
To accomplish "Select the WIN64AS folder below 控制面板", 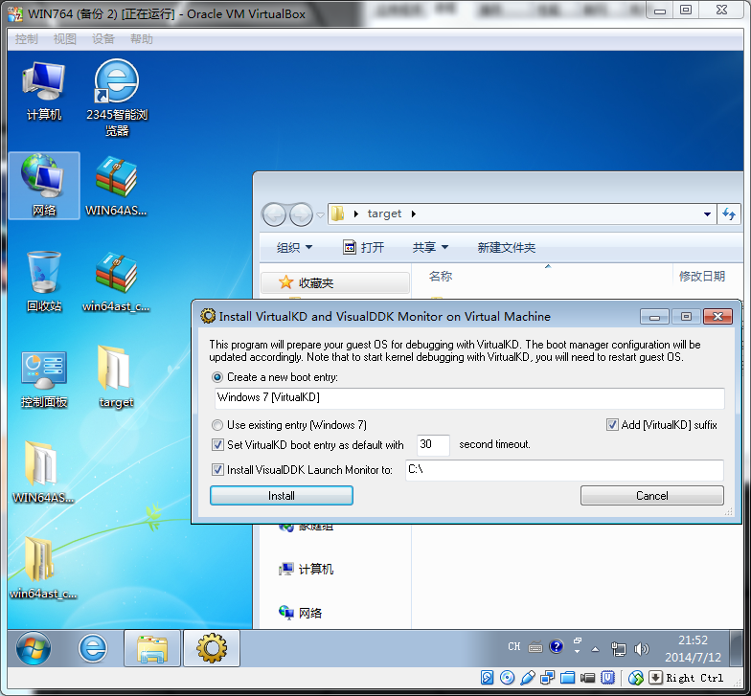I will pyautogui.click(x=44, y=472).
